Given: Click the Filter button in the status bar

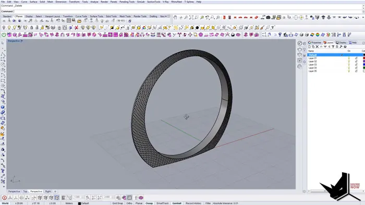Looking at the screenshot, I should tap(208, 203).
